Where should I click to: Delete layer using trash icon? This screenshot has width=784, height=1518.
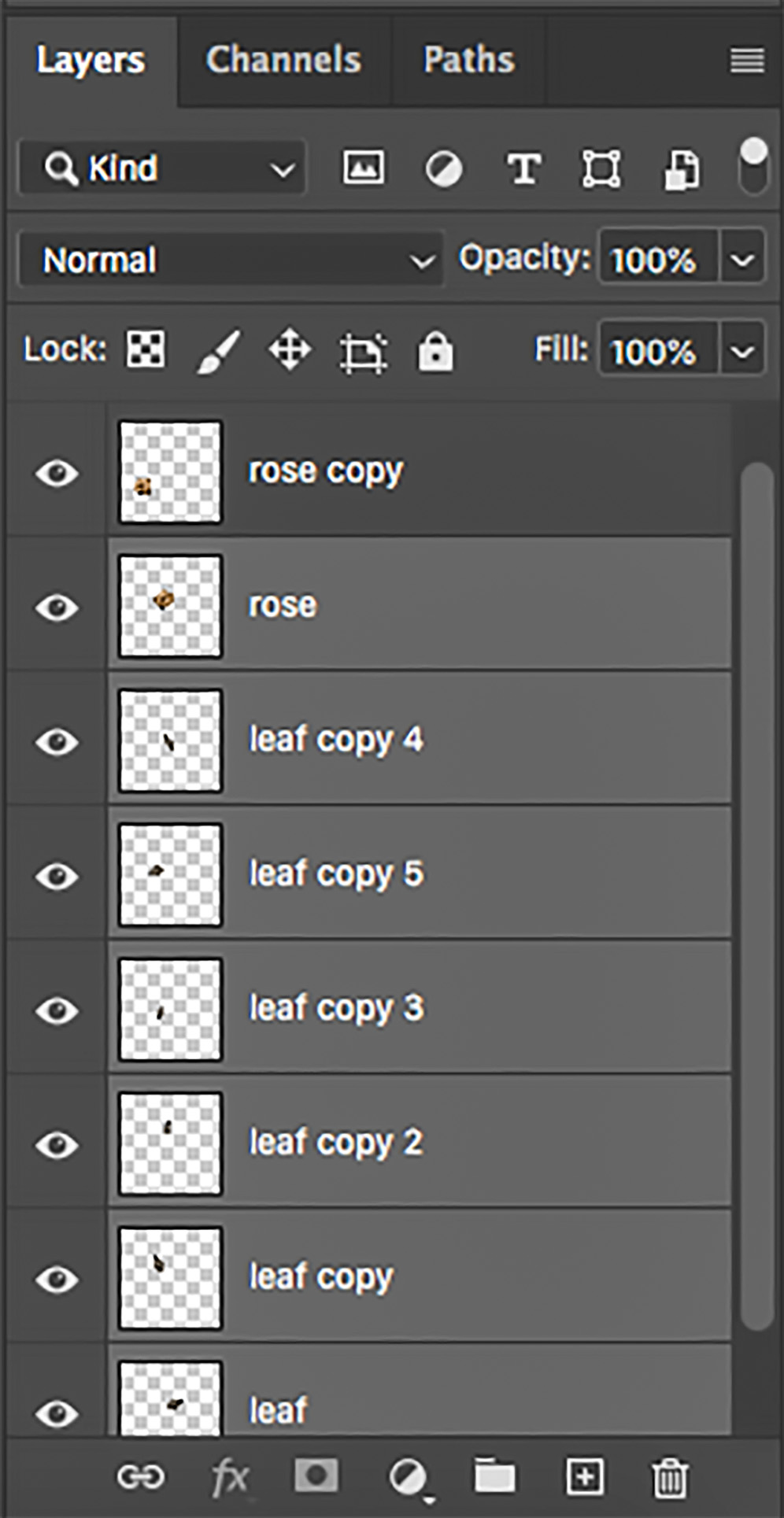point(670,1478)
